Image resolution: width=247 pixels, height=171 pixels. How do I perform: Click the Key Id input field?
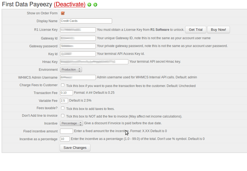click(78, 54)
